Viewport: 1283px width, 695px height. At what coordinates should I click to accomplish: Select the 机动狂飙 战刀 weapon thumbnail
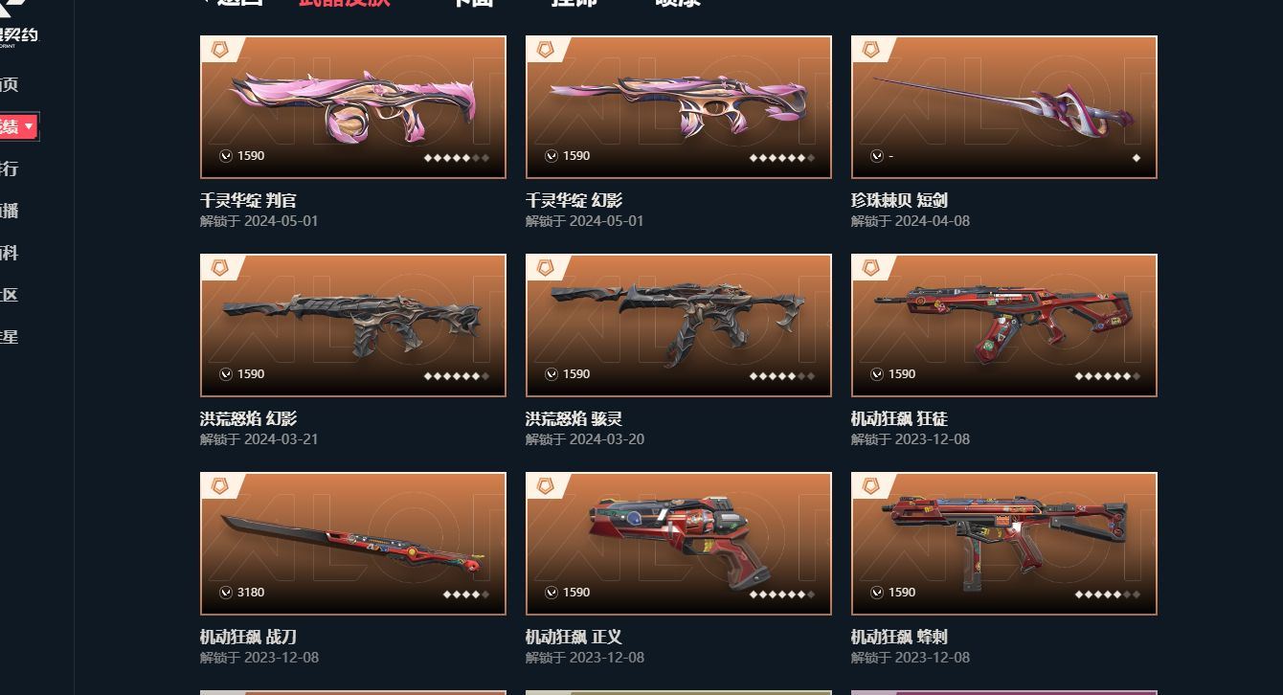(353, 544)
